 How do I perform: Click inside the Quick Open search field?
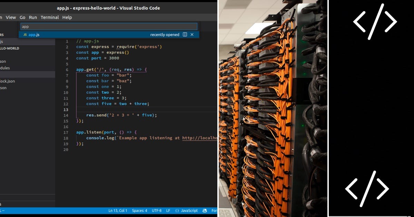(x=103, y=26)
